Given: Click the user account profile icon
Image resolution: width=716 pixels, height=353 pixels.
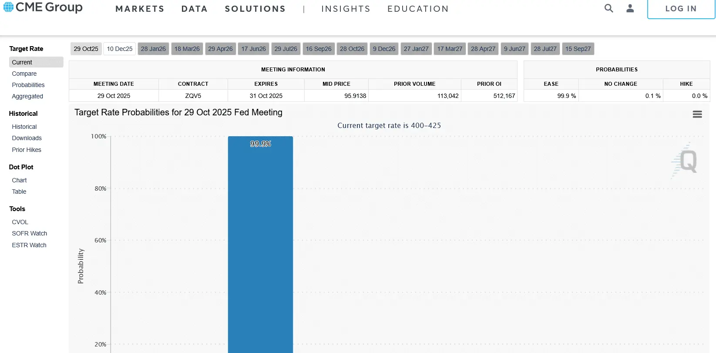Looking at the screenshot, I should point(630,8).
